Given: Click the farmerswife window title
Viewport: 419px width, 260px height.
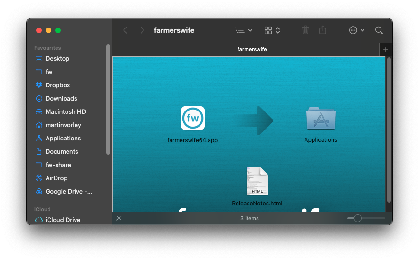Looking at the screenshot, I should pyautogui.click(x=174, y=30).
